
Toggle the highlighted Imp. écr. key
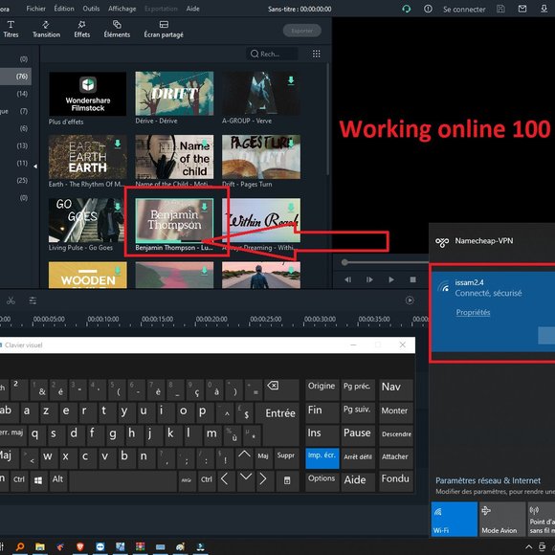click(322, 457)
